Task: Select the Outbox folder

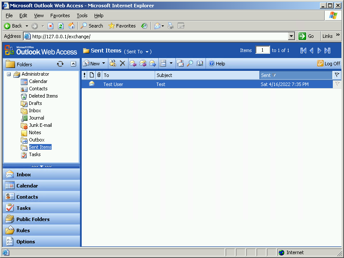Action: [37, 140]
